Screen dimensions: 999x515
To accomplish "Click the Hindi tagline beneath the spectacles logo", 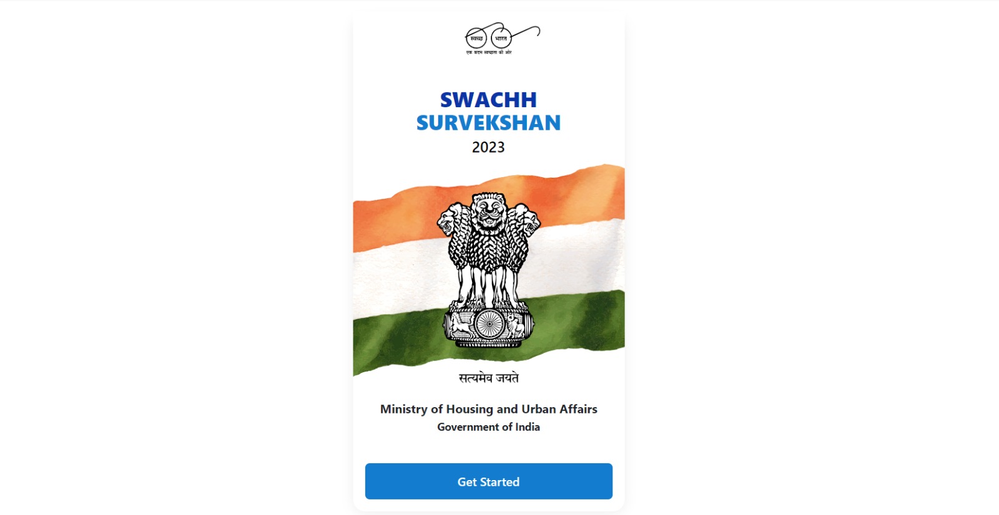I will (489, 52).
